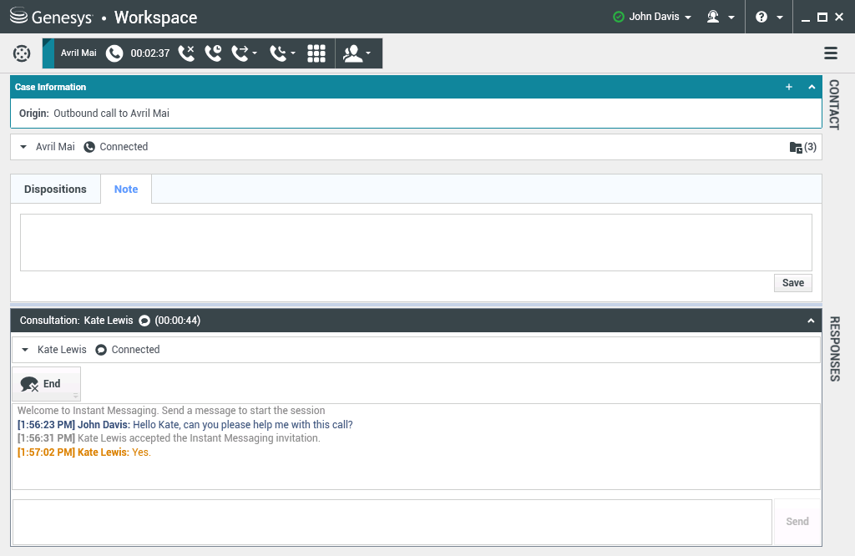Open the dial keypad
Viewport: 855px width, 556px height.
pos(316,53)
